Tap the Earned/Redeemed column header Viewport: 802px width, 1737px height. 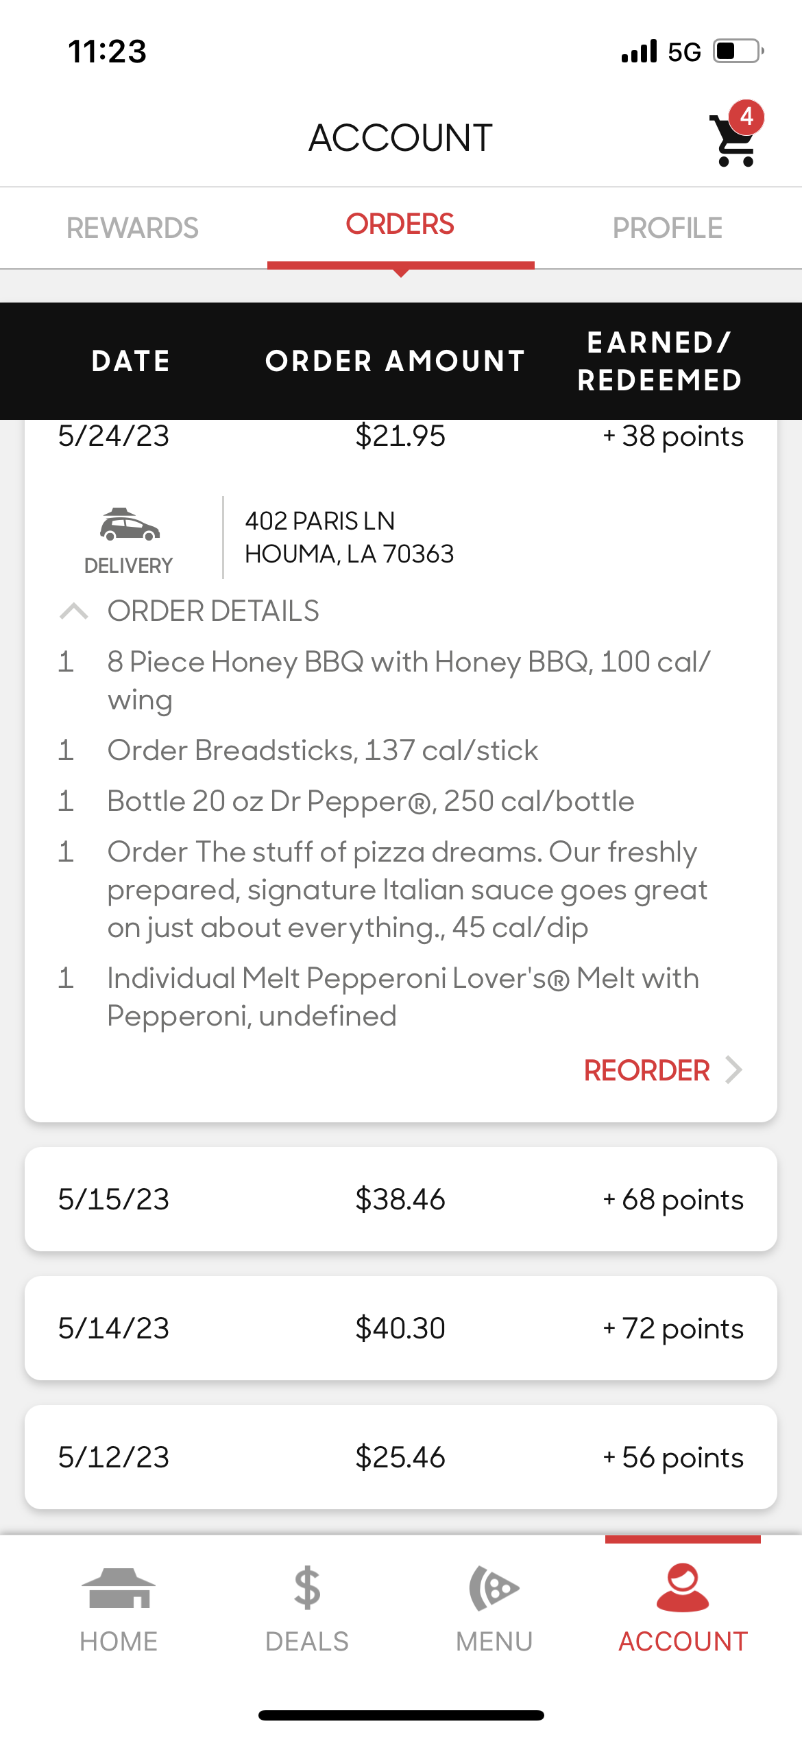tap(659, 361)
